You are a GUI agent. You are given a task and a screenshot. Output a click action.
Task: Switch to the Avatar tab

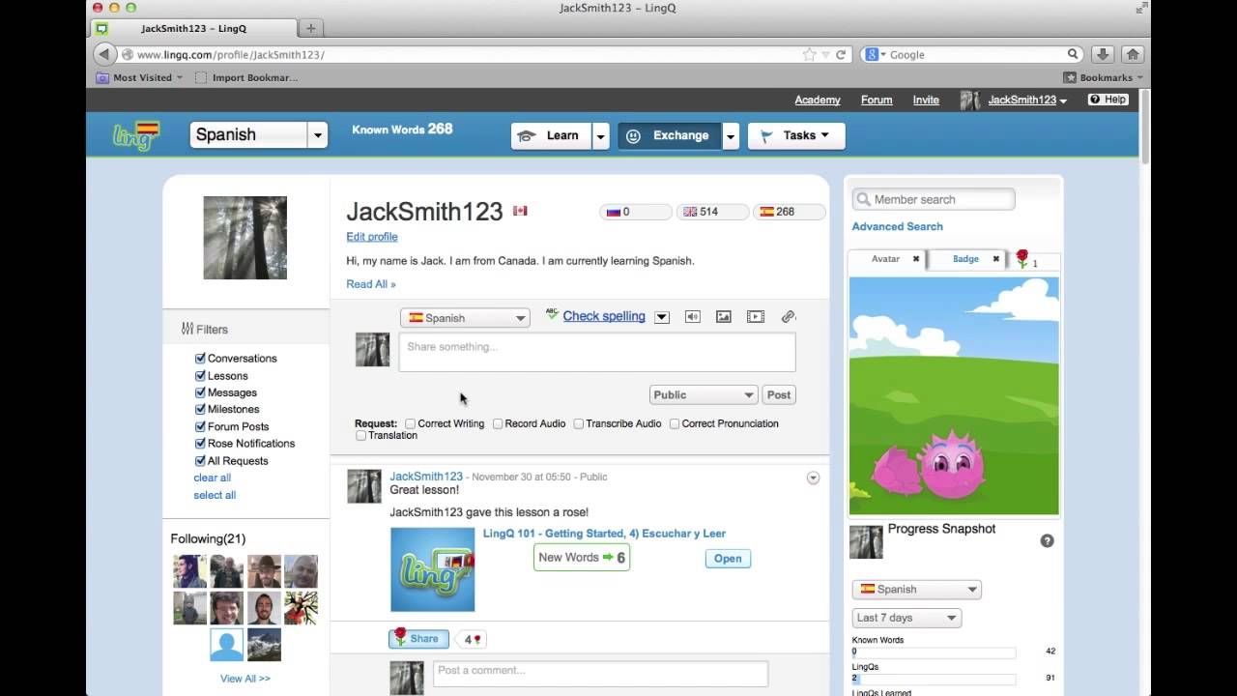(x=885, y=259)
